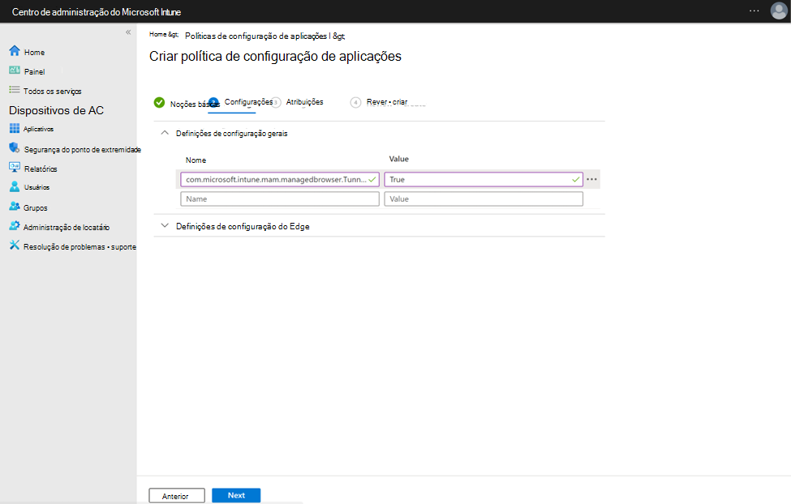The width and height of the screenshot is (791, 504).
Task: Click the Administração de locatário gear icon
Action: pos(15,226)
